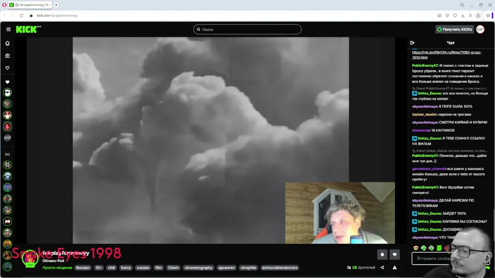The image size is (495, 278).
Task: Click the webcam overlay on the stream
Action: click(x=340, y=213)
